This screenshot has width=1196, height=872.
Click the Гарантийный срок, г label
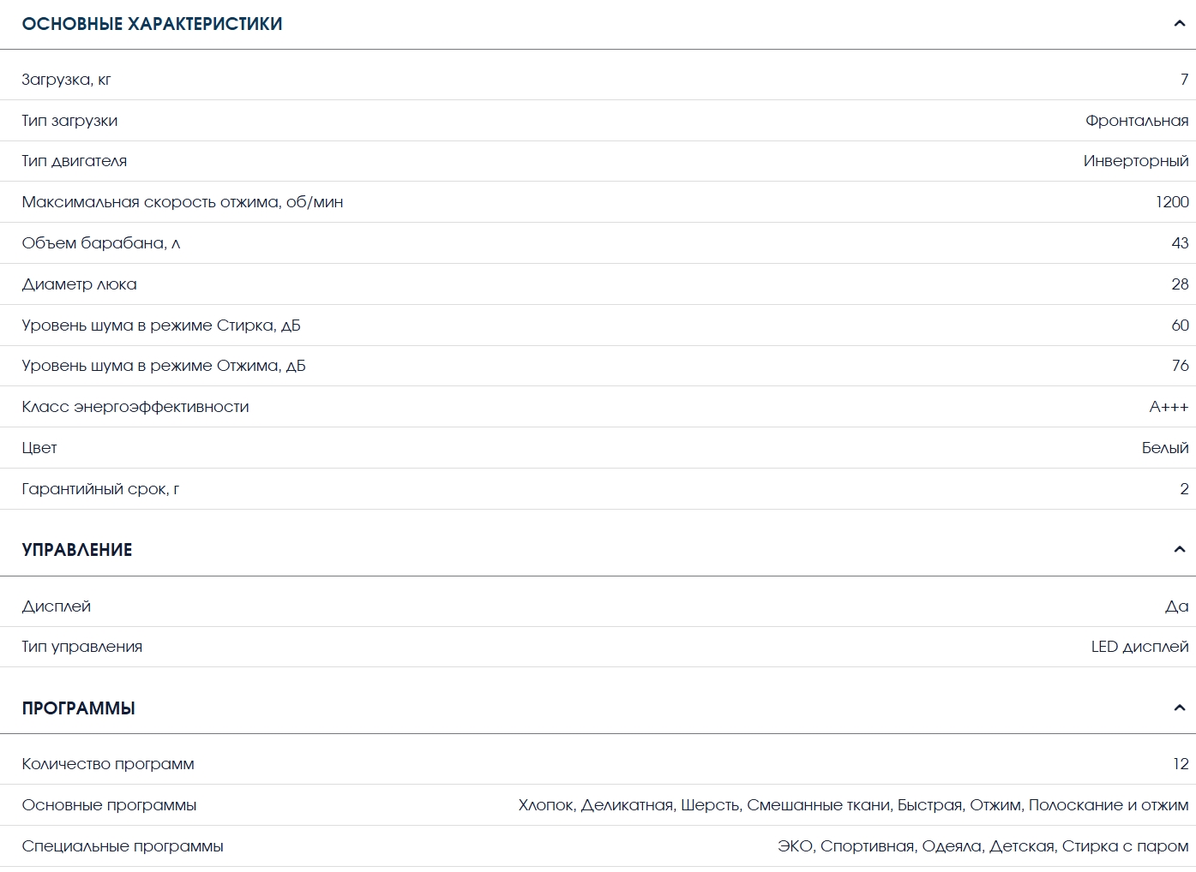(100, 489)
